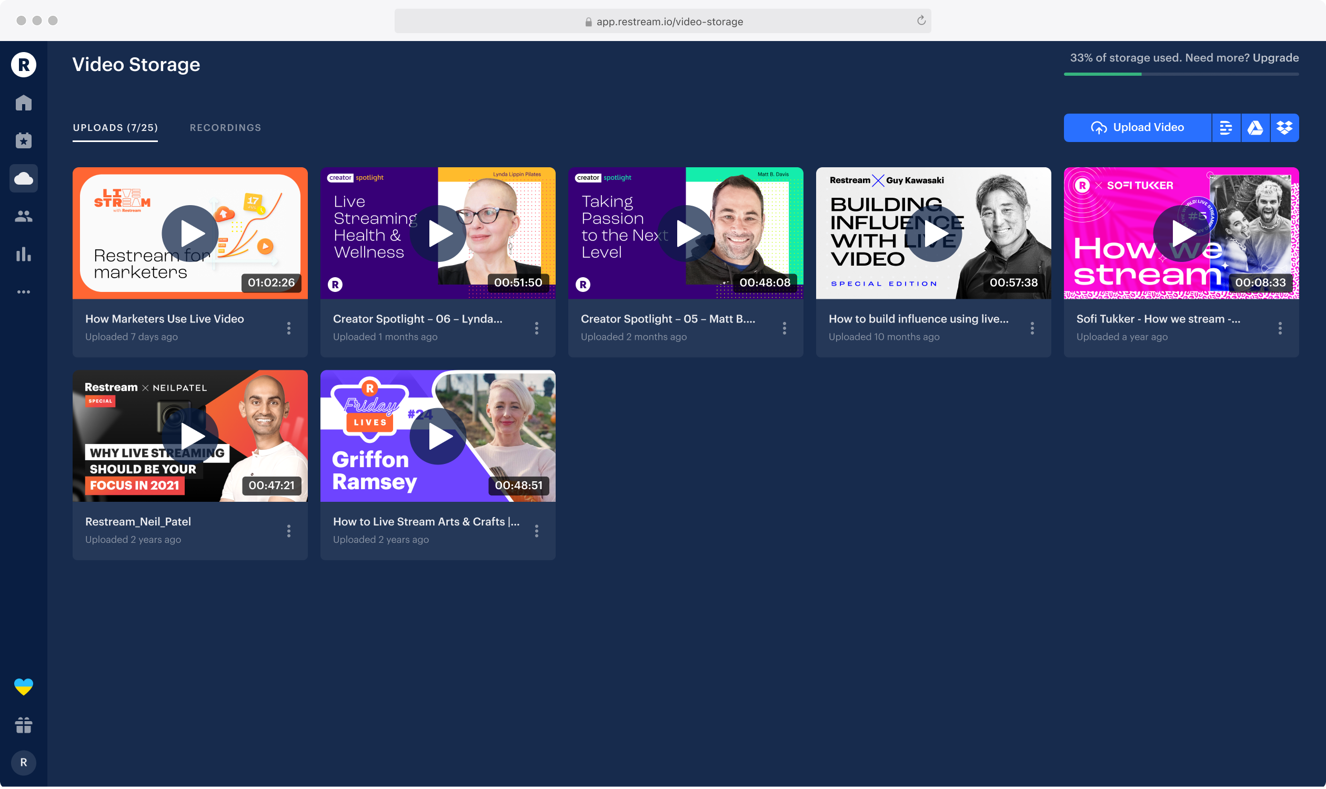This screenshot has height=789, width=1326.
Task: Stay on the Uploads tab
Action: pyautogui.click(x=115, y=128)
